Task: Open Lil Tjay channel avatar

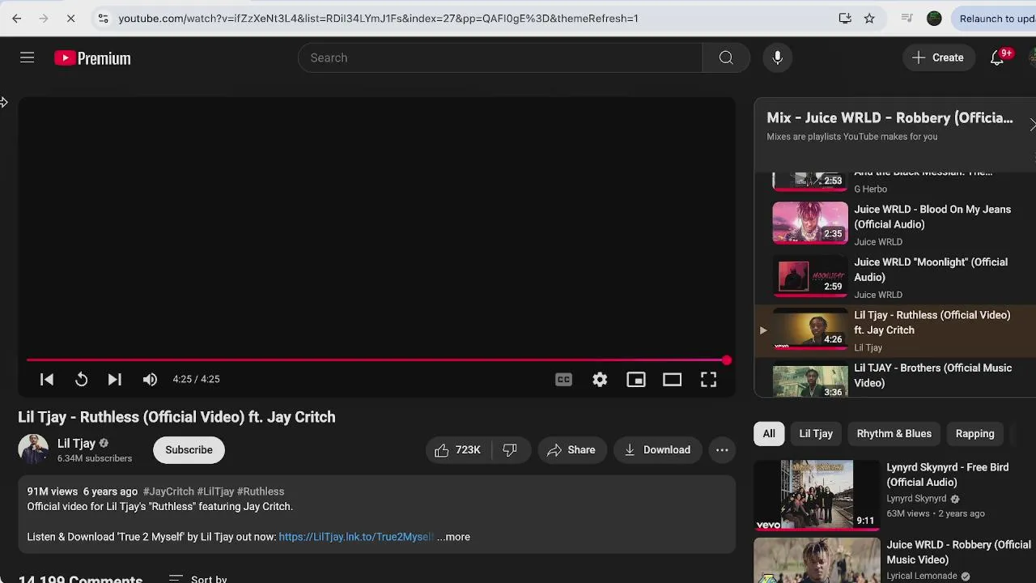Action: click(x=33, y=449)
